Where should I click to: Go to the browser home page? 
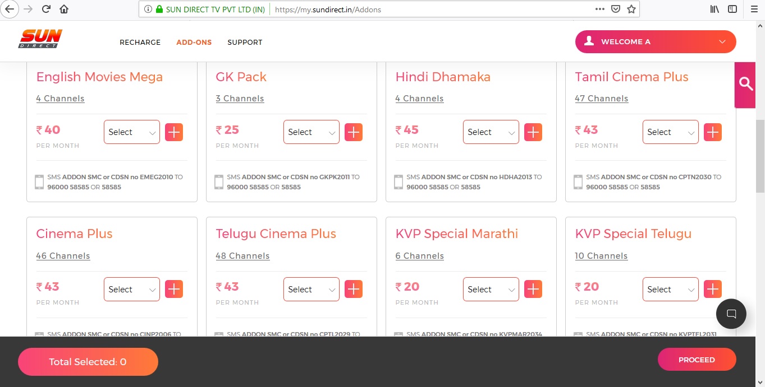tap(64, 9)
